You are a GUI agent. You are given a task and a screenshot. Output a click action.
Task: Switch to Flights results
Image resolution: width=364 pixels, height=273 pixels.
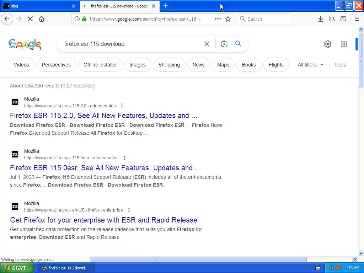[x=276, y=65]
